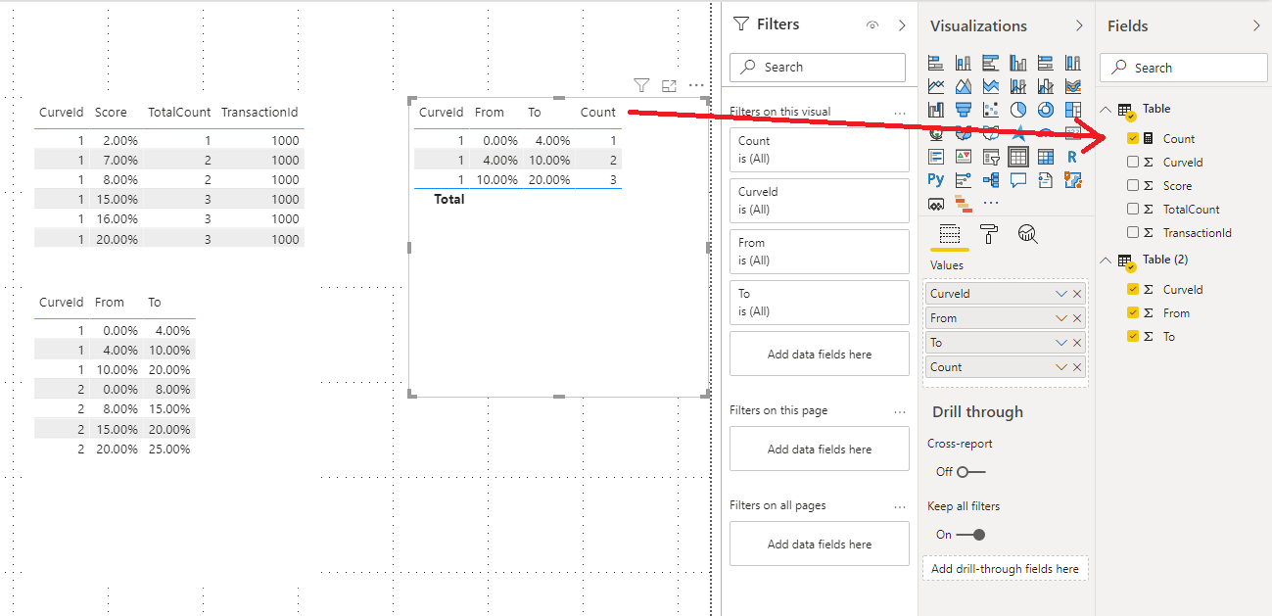Select the stacked bar chart visualization
The width and height of the screenshot is (1272, 616).
click(x=936, y=63)
